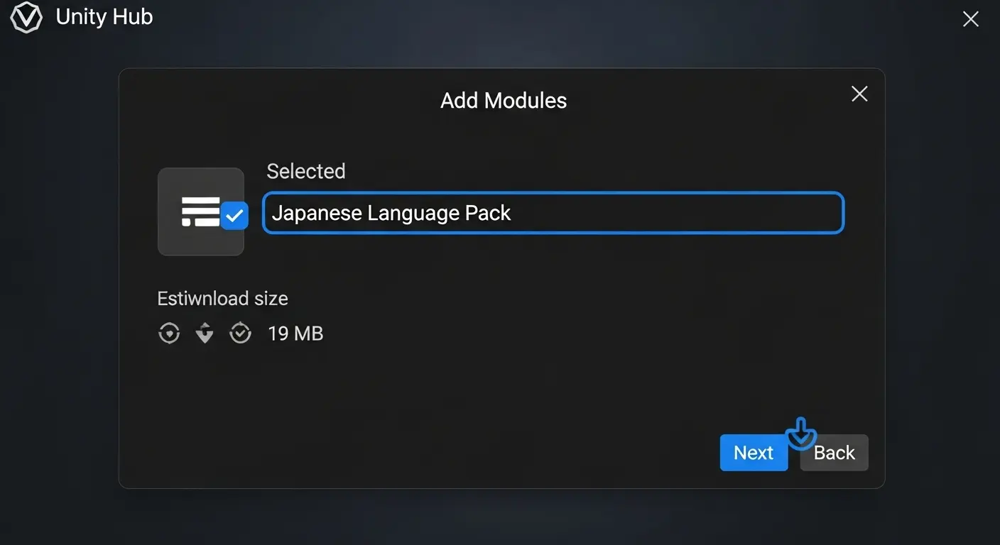Screen dimensions: 1000x545
Task: Select the module list icon thumbnail
Action: click(x=201, y=211)
